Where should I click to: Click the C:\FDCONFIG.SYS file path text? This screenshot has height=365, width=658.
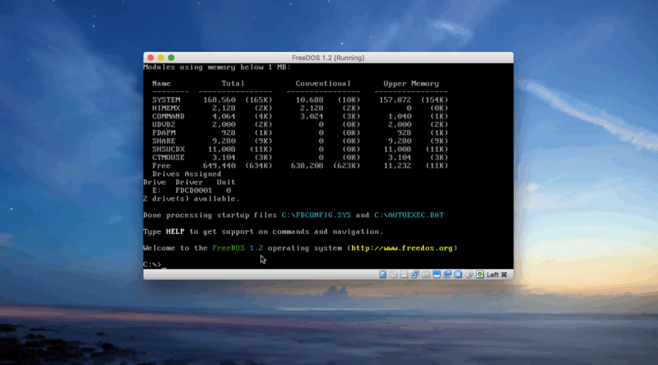(316, 215)
